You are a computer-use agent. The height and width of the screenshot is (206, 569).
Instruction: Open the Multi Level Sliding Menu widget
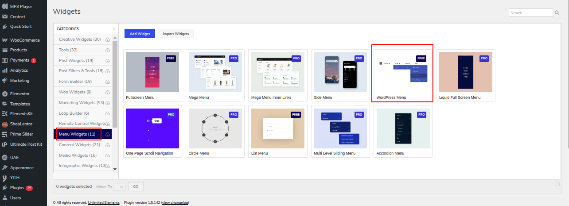340,131
